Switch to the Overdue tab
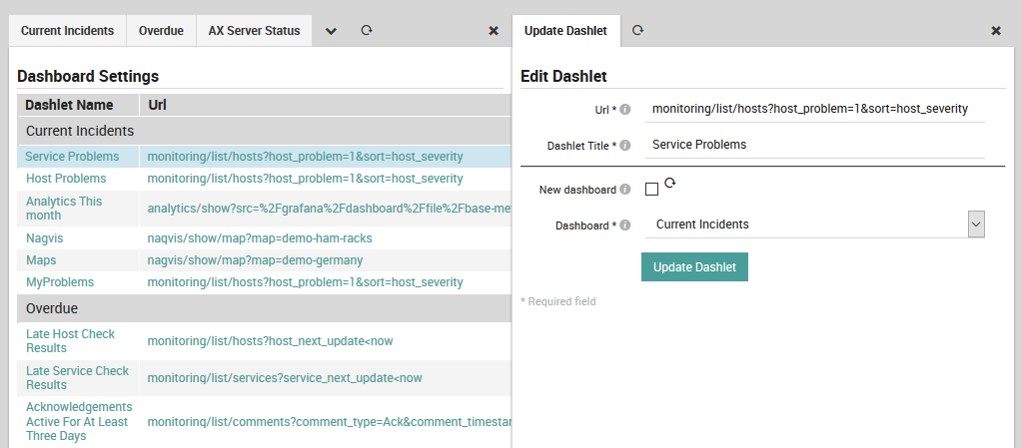 pos(161,31)
